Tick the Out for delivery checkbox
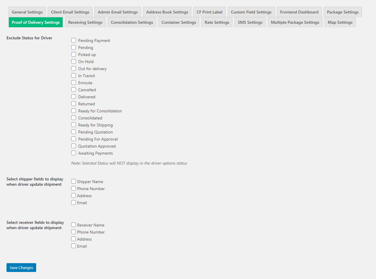Image resolution: width=376 pixels, height=279 pixels. (74, 68)
